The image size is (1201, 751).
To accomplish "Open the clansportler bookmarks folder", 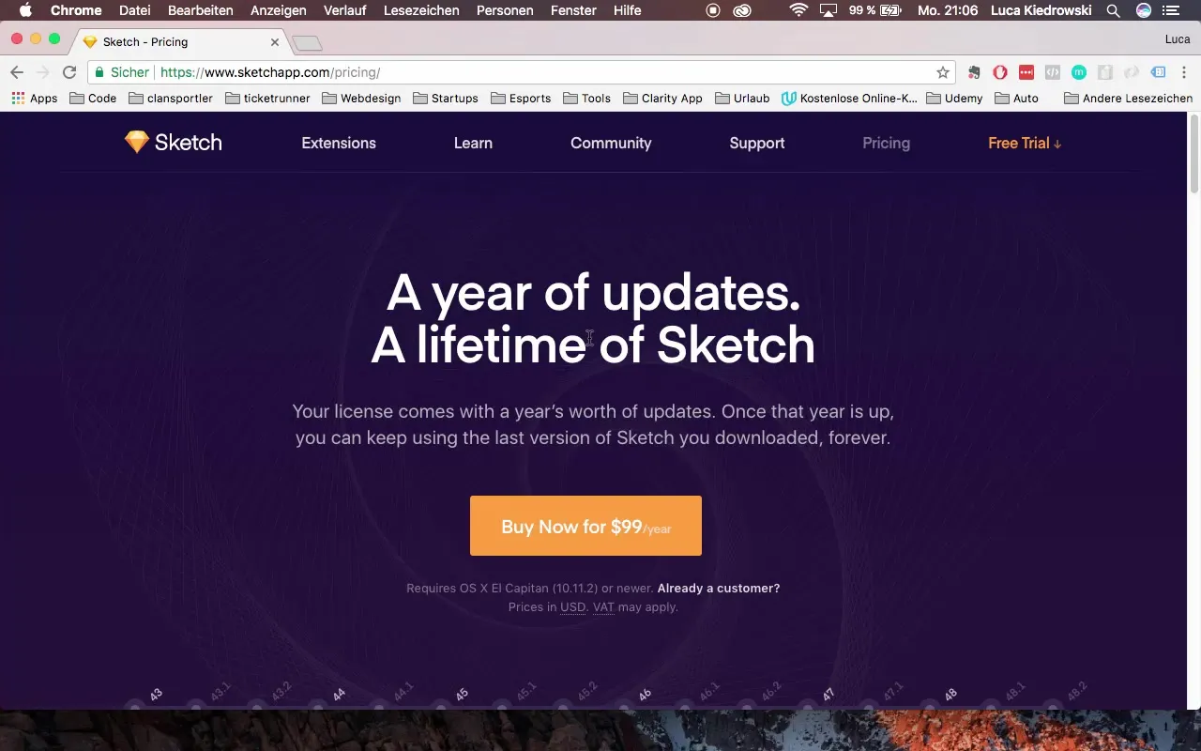I will click(x=171, y=98).
